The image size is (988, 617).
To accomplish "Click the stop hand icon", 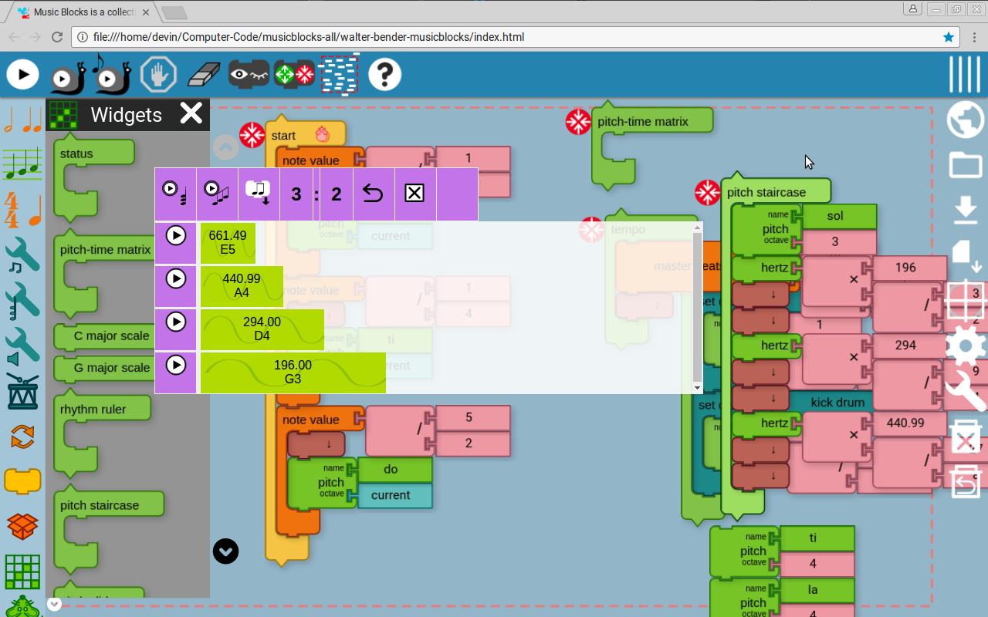I will [158, 75].
